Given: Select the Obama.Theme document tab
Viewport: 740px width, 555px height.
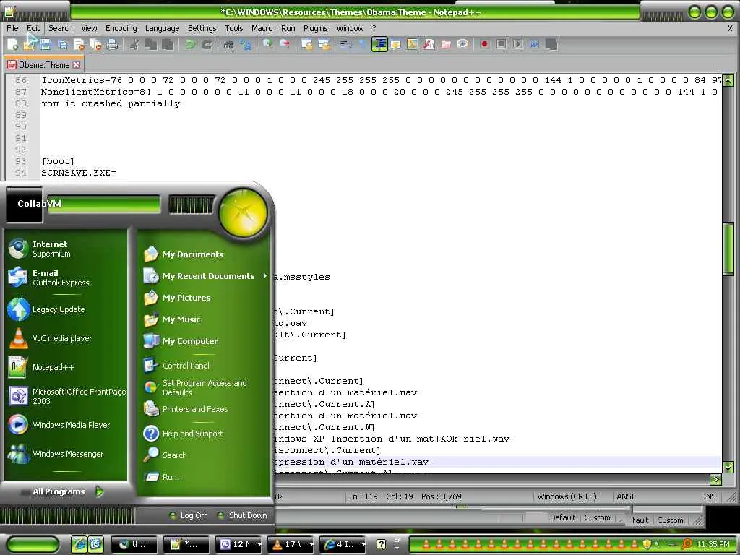Looking at the screenshot, I should pos(43,64).
